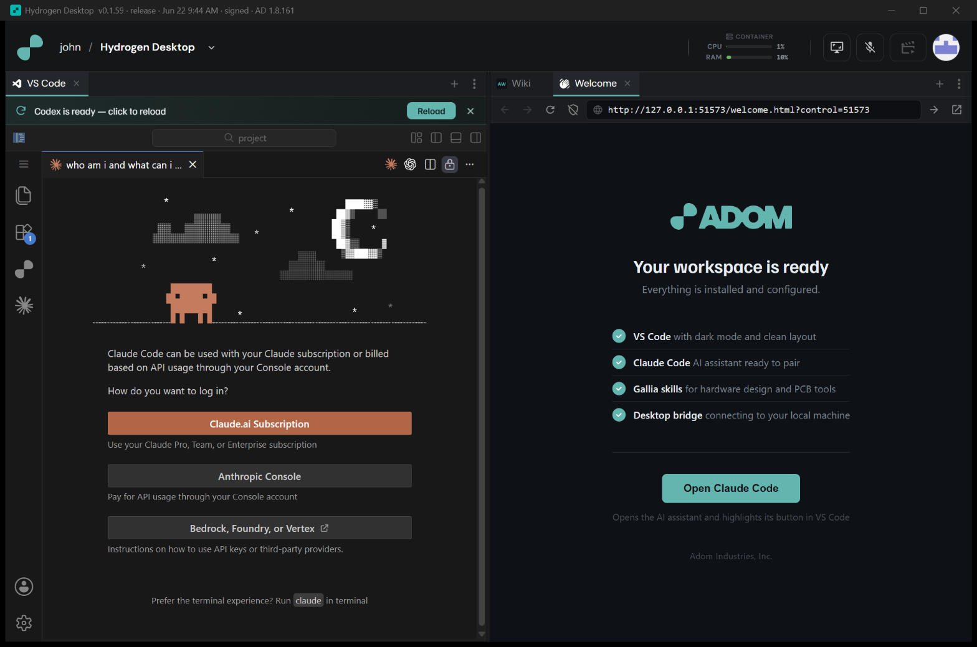The width and height of the screenshot is (977, 647).
Task: Click the refresh icon beside Codex is ready
Action: (21, 110)
